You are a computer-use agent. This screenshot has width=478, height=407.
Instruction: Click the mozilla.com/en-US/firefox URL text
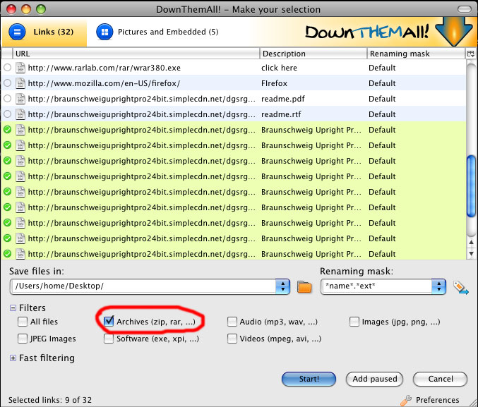tap(104, 83)
